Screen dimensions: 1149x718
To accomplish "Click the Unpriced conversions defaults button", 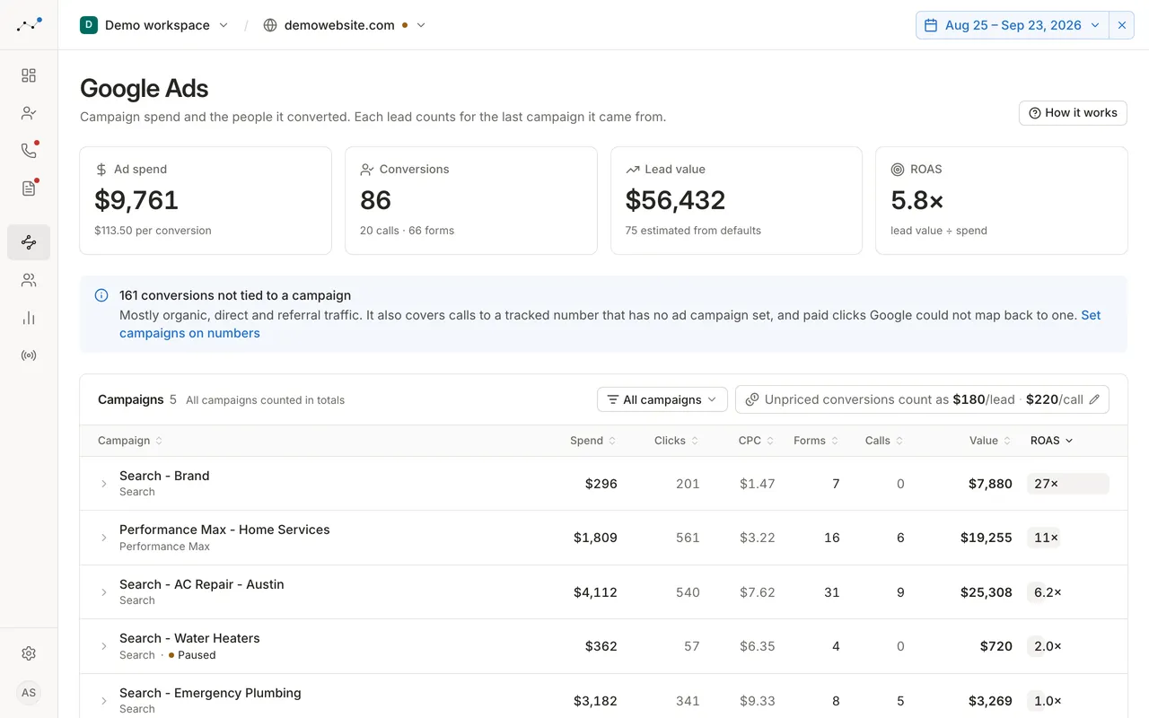I will (922, 399).
